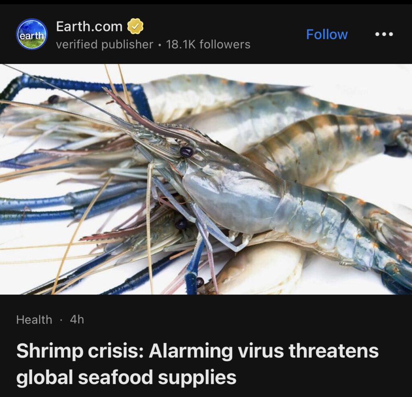The height and width of the screenshot is (397, 412).
Task: View the 18.1K followers count
Action: [x=208, y=44]
